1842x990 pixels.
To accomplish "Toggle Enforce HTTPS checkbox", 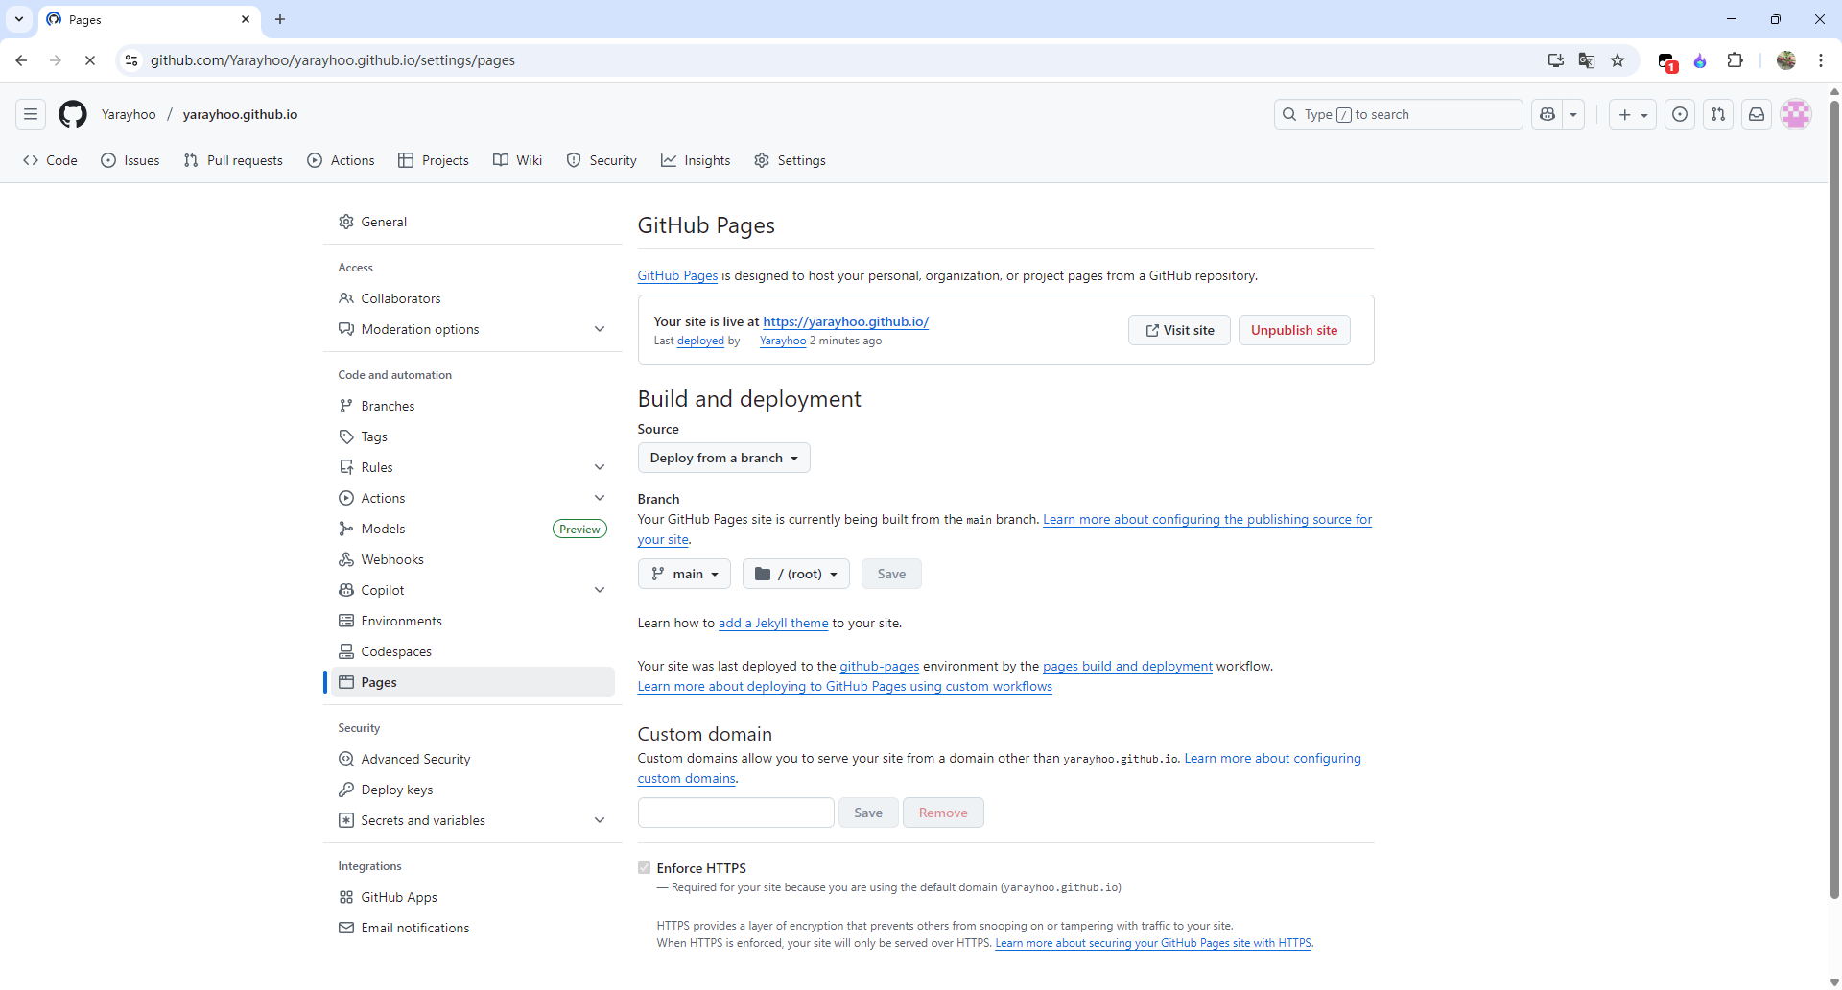I will 644,868.
